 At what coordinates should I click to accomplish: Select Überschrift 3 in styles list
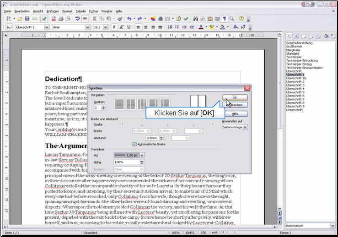pyautogui.click(x=295, y=85)
